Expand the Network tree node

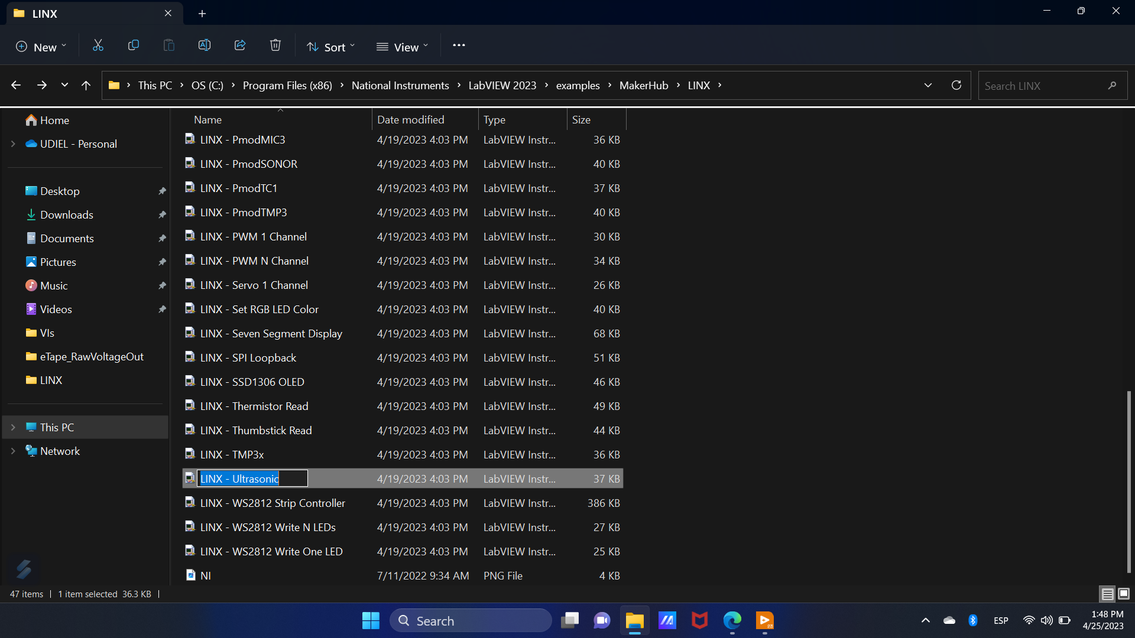pyautogui.click(x=13, y=451)
